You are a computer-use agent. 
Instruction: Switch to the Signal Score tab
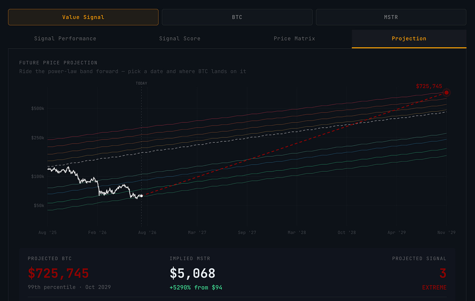point(180,39)
